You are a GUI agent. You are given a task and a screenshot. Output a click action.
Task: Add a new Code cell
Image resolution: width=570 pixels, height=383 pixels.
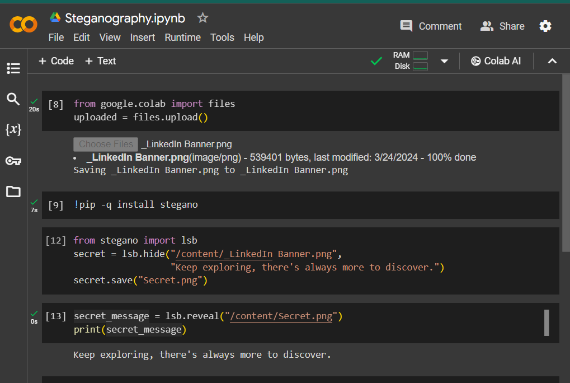pyautogui.click(x=56, y=61)
